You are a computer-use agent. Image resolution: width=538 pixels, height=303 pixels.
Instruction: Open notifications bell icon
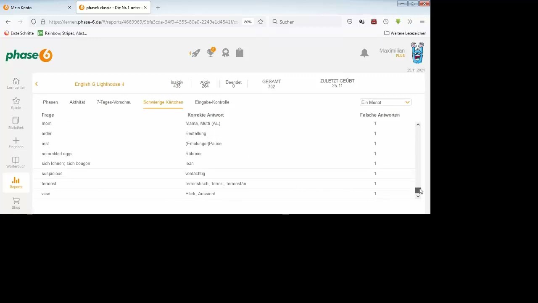click(x=364, y=53)
